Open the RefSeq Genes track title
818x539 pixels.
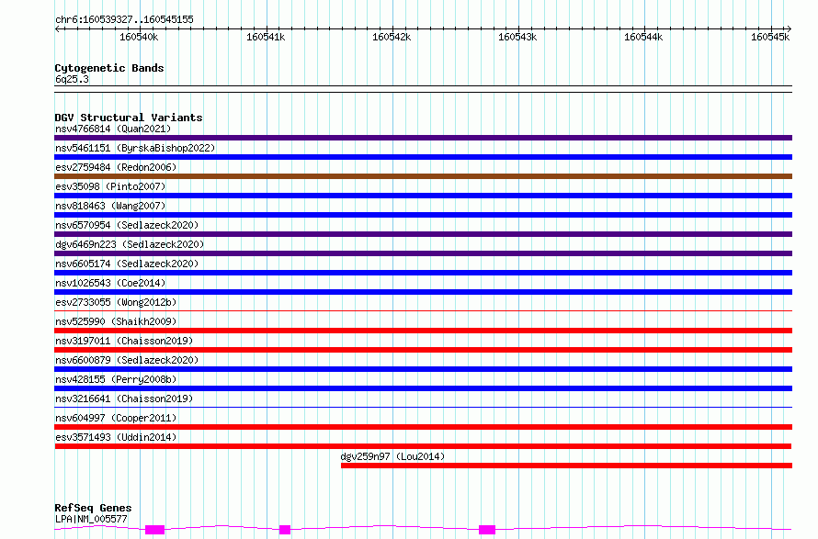[x=93, y=508]
